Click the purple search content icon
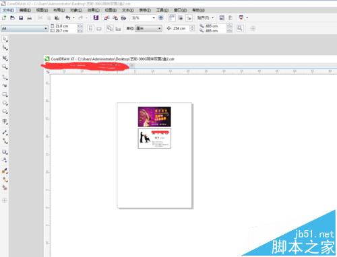This screenshot has height=257, width=337. [x=96, y=17]
